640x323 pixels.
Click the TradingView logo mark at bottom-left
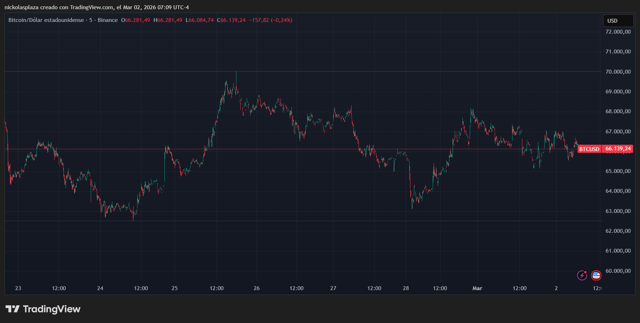click(x=12, y=309)
